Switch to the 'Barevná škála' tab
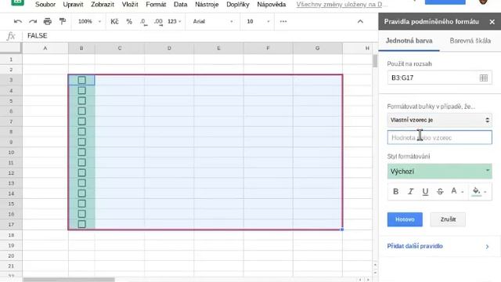The height and width of the screenshot is (282, 501). (x=470, y=41)
